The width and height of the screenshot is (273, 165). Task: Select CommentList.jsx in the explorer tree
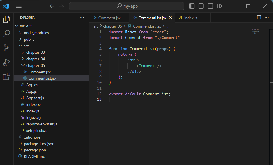tap(51, 78)
